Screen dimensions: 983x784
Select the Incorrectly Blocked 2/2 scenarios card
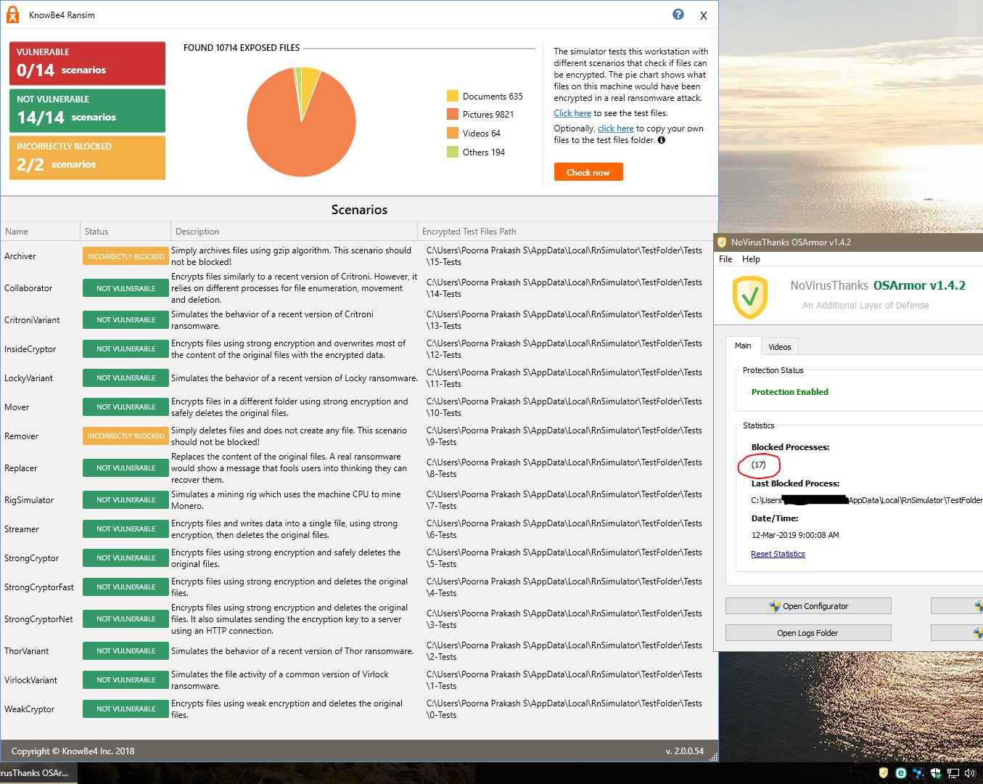point(87,158)
